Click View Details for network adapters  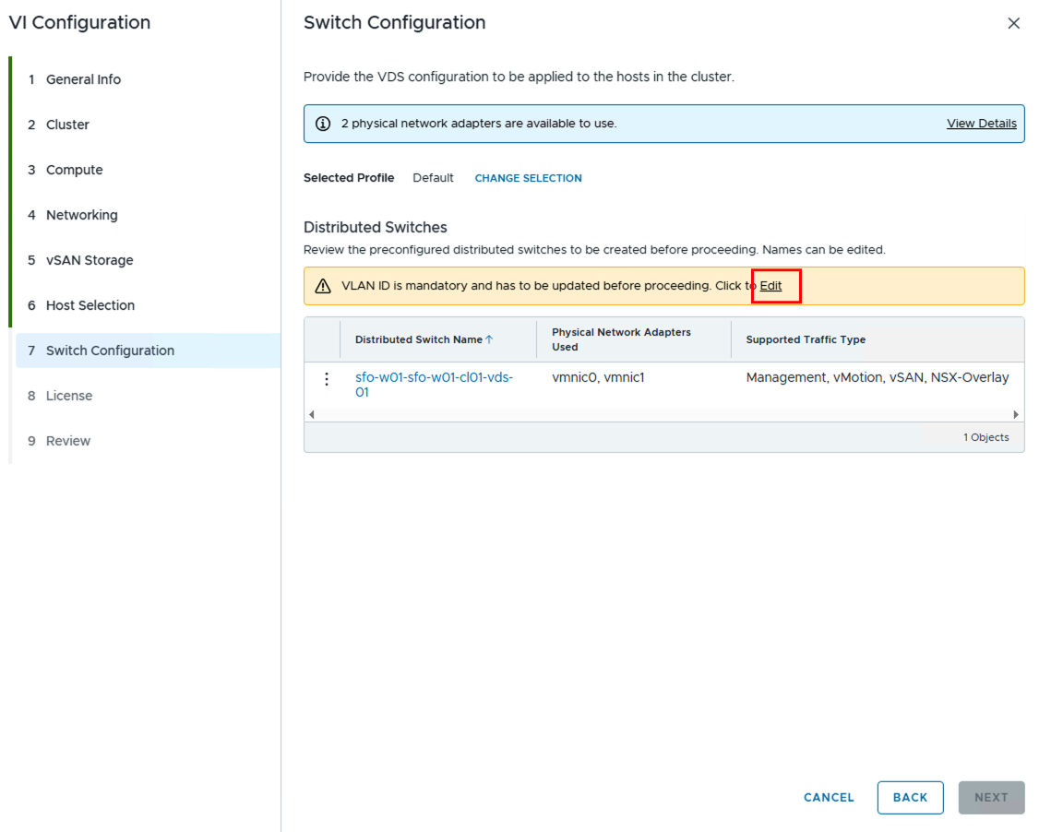pos(981,124)
